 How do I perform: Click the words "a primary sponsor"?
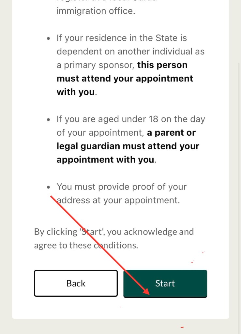click(x=95, y=65)
